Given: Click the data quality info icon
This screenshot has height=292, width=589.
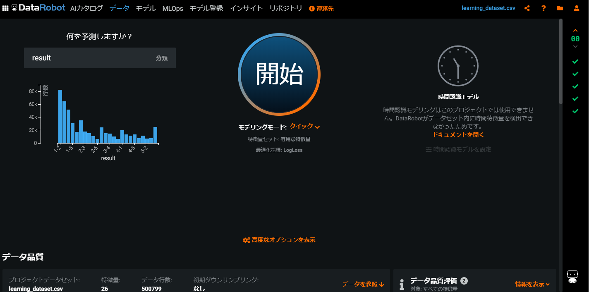Looking at the screenshot, I should 401,284.
